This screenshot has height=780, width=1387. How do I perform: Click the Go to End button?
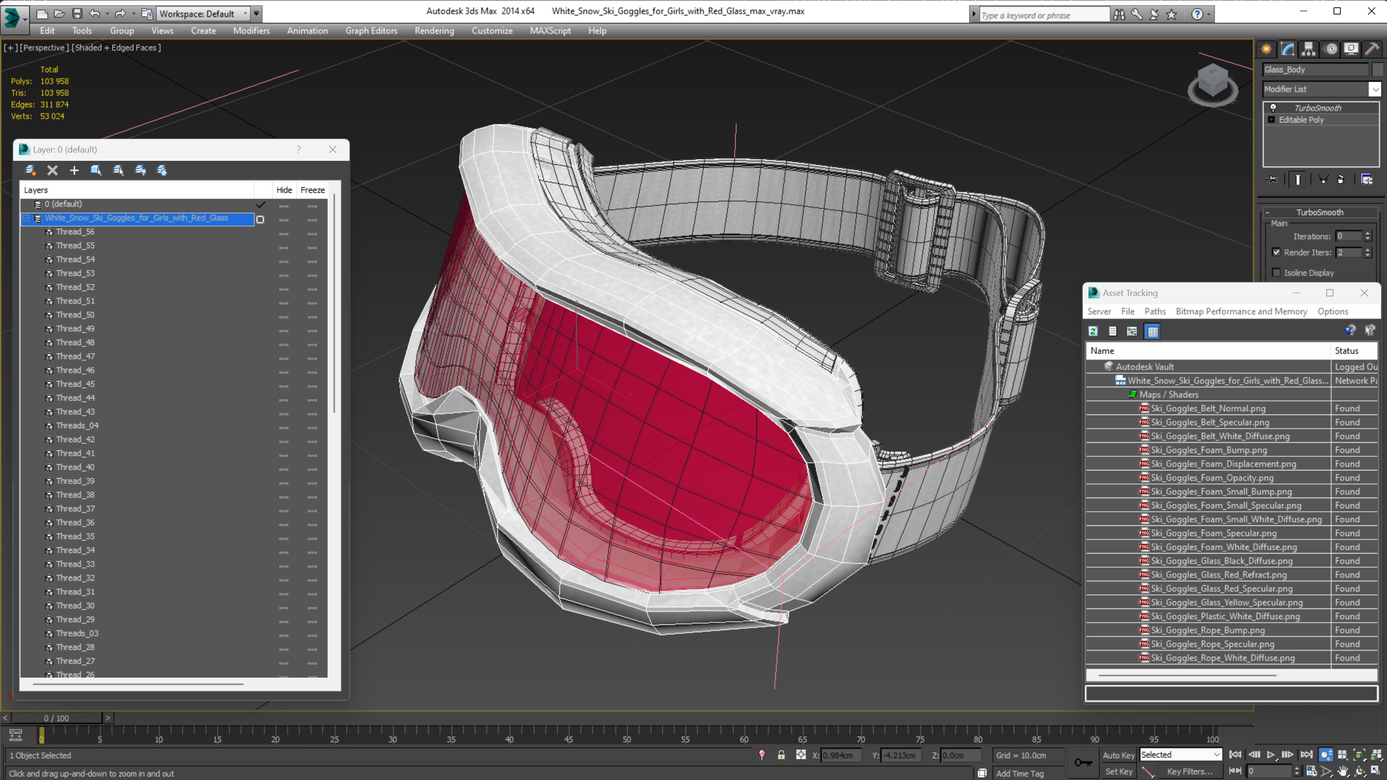point(1307,755)
